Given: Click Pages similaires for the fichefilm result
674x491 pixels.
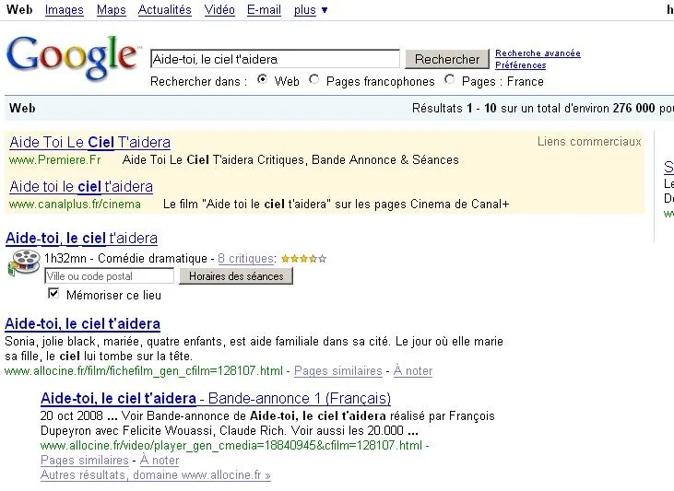Looking at the screenshot, I should 337,370.
